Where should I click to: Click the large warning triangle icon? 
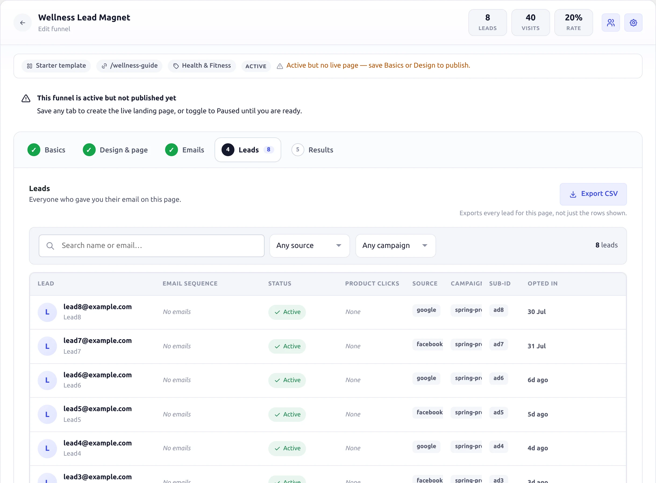(26, 98)
